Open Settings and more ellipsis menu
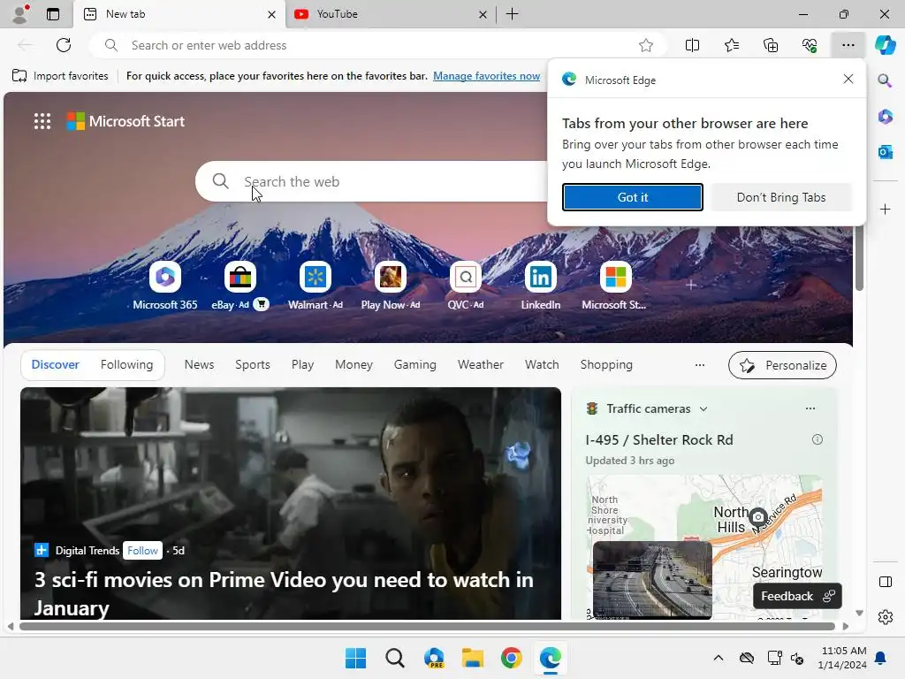This screenshot has height=679, width=905. [x=848, y=45]
